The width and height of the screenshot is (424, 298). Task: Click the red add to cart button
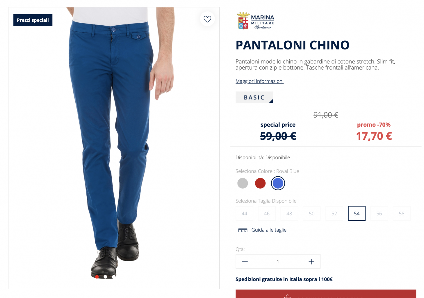click(x=326, y=294)
